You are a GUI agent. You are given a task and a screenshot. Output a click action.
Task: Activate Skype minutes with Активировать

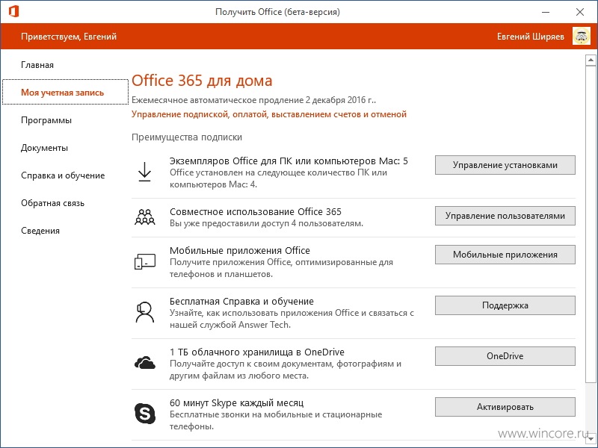point(505,407)
